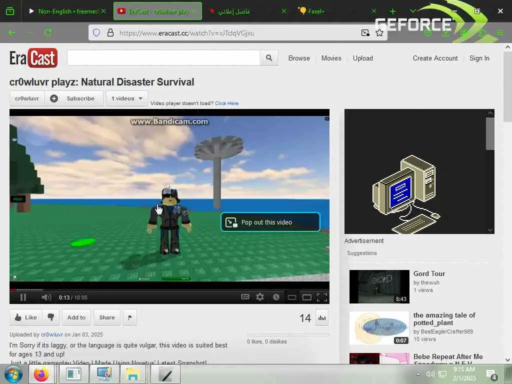Open 'the amazing tale of potted_plant' title
The image size is (512, 384).
(444, 319)
